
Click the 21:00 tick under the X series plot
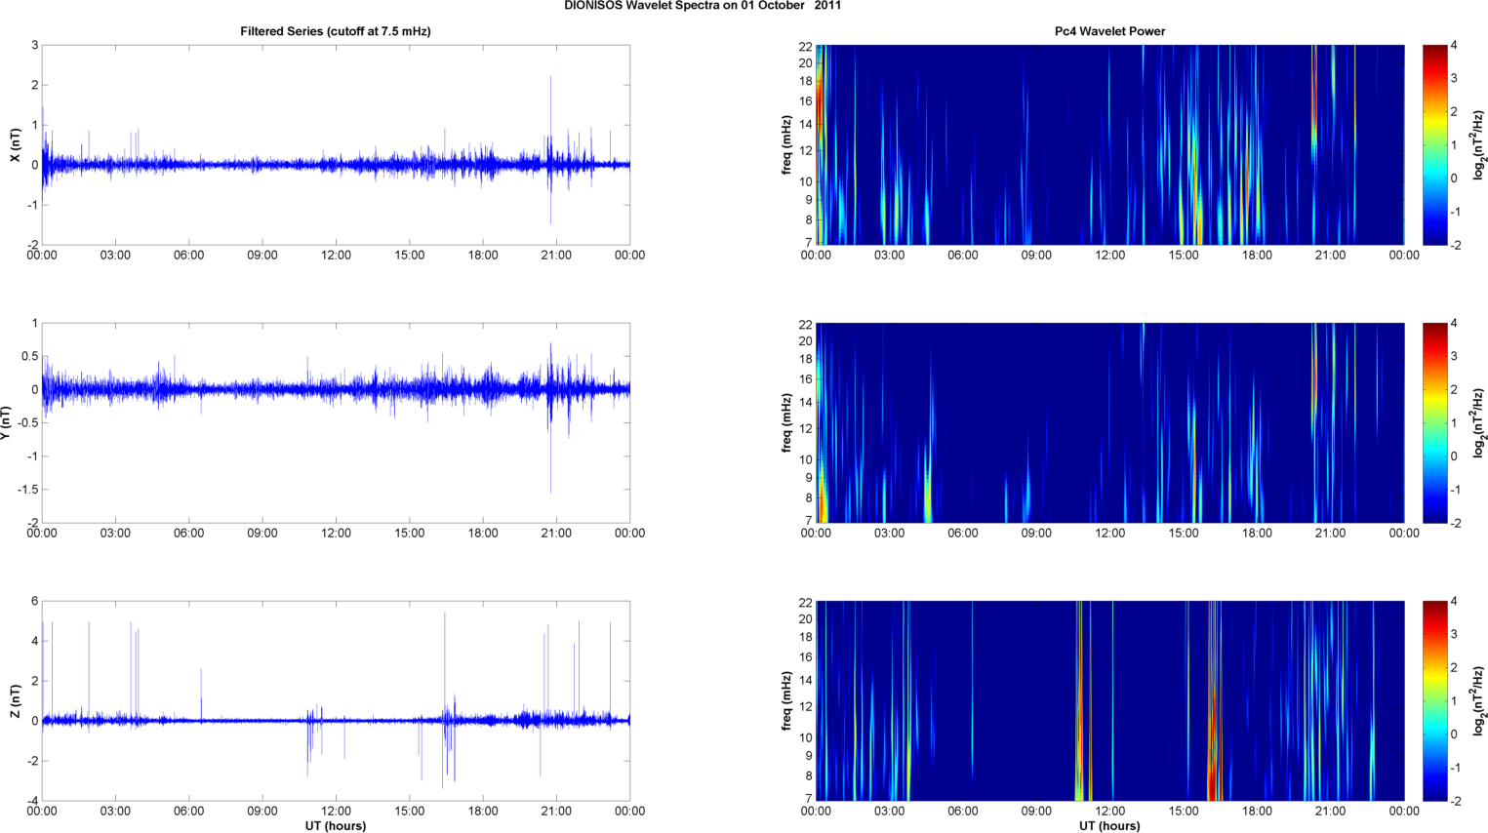(556, 256)
